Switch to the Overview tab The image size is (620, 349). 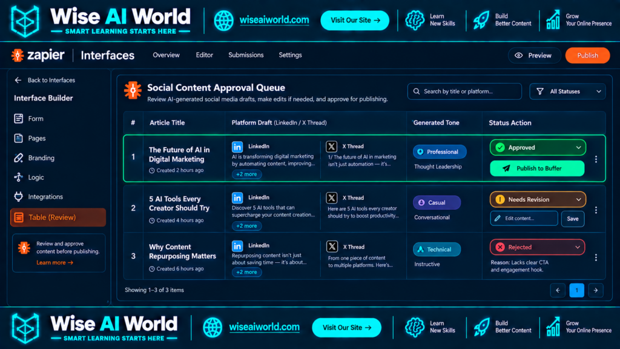tap(166, 55)
